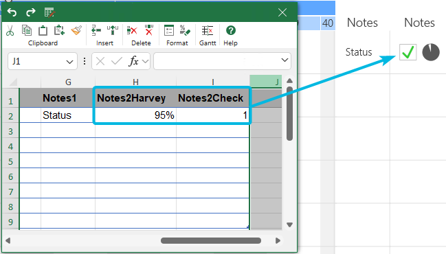Viewport: 446px width, 254px height.
Task: Click the three vertical dots beside name box
Action: [85, 61]
